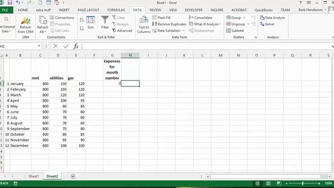
Task: Switch to HOME ribbon tab
Action: pyautogui.click(x=23, y=10)
